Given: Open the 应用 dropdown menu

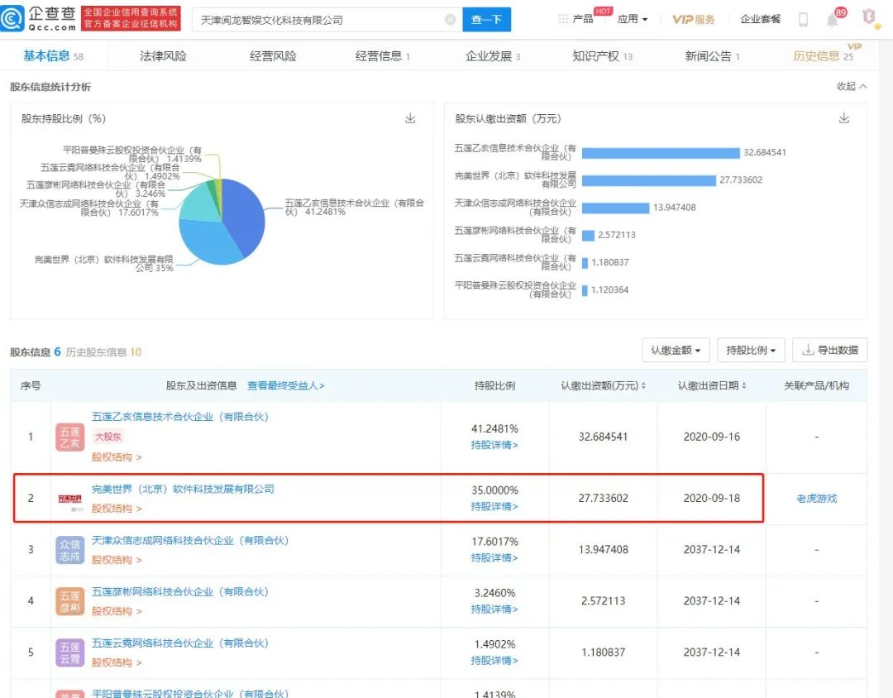Looking at the screenshot, I should 633,19.
